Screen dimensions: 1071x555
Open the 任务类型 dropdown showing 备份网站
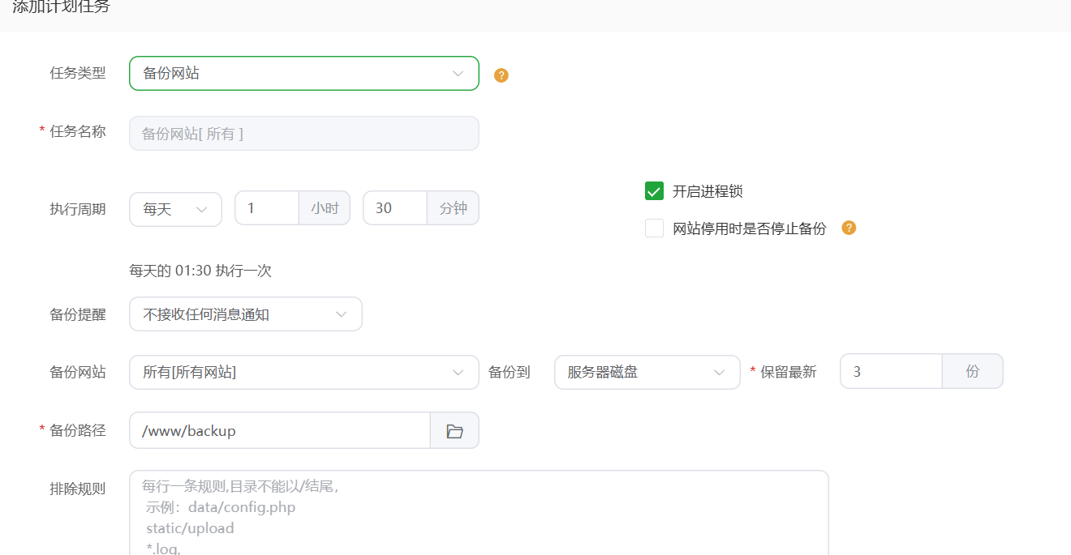tap(303, 73)
